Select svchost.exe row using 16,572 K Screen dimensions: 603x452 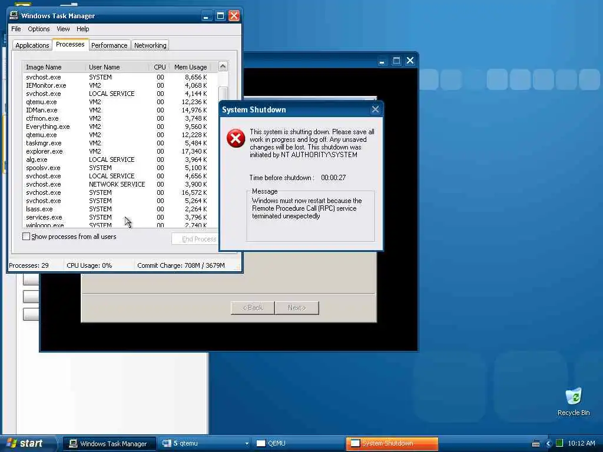click(x=120, y=192)
